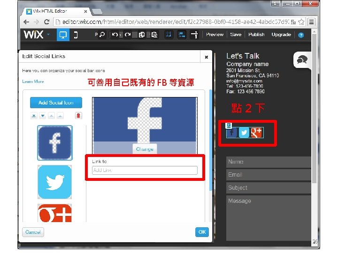Open the Upgrade option
Image resolution: width=338 pixels, height=253 pixels.
281,35
